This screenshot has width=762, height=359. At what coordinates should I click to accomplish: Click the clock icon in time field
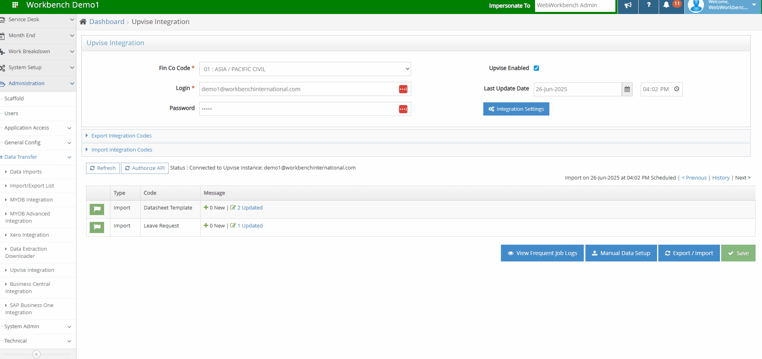click(x=677, y=89)
